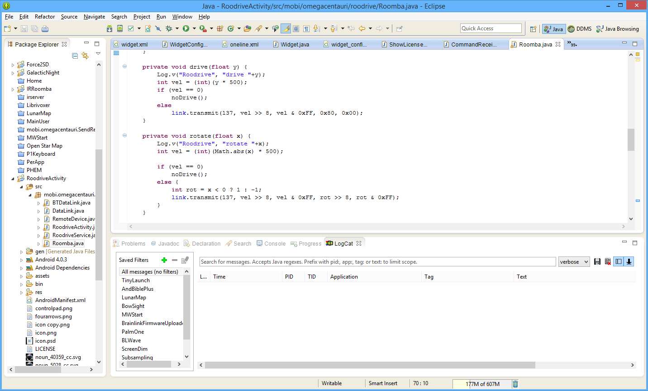
Task: Edit the selected LogCat saved filter
Action: 185,260
